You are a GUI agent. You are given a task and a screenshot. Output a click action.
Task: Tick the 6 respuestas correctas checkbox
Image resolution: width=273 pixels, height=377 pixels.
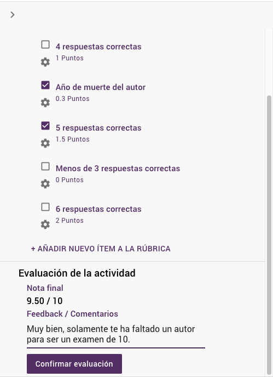coord(45,207)
